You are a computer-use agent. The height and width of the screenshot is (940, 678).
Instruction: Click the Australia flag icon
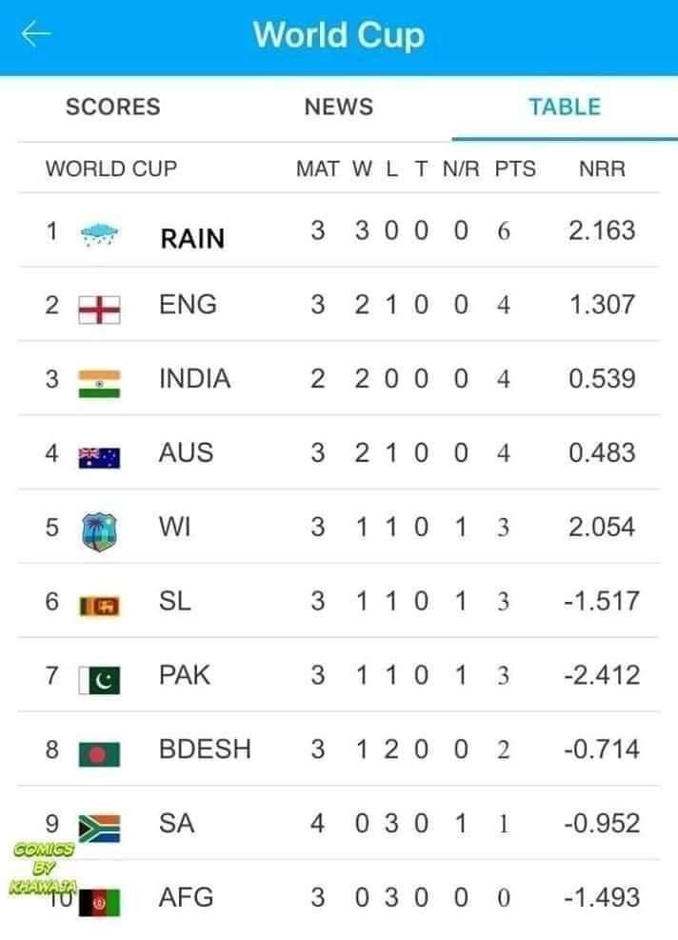(100, 458)
